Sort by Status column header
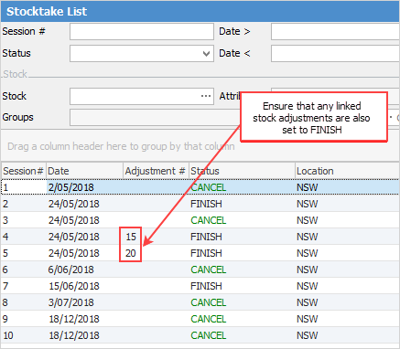This screenshot has width=400, height=349. (x=242, y=171)
